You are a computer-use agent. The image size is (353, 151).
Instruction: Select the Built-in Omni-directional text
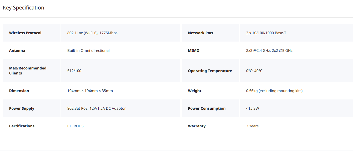pos(88,51)
